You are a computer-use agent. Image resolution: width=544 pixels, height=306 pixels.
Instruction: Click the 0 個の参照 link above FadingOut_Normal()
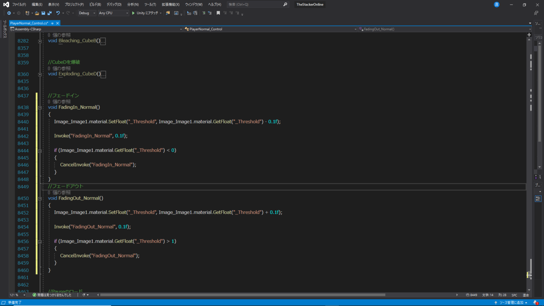point(59,192)
